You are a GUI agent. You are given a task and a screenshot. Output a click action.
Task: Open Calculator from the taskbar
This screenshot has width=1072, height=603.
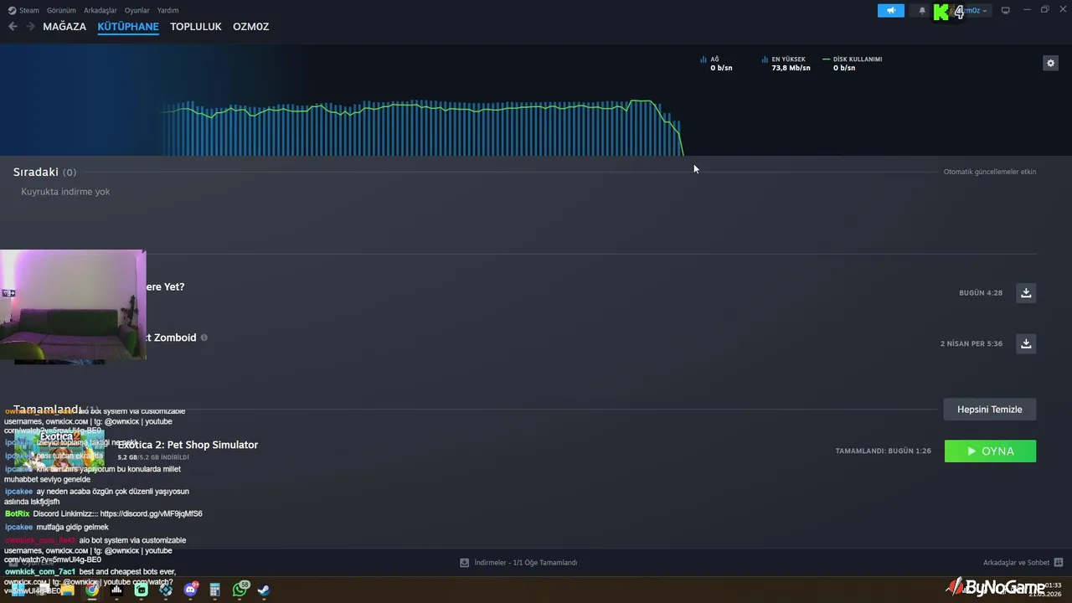pyautogui.click(x=214, y=590)
